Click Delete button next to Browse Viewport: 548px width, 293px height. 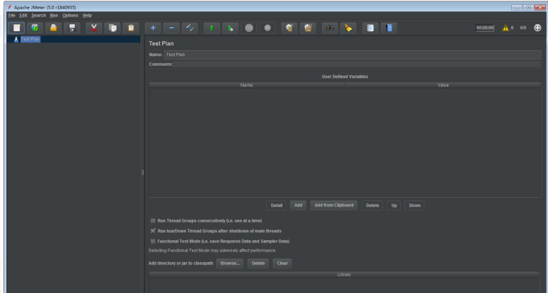258,263
